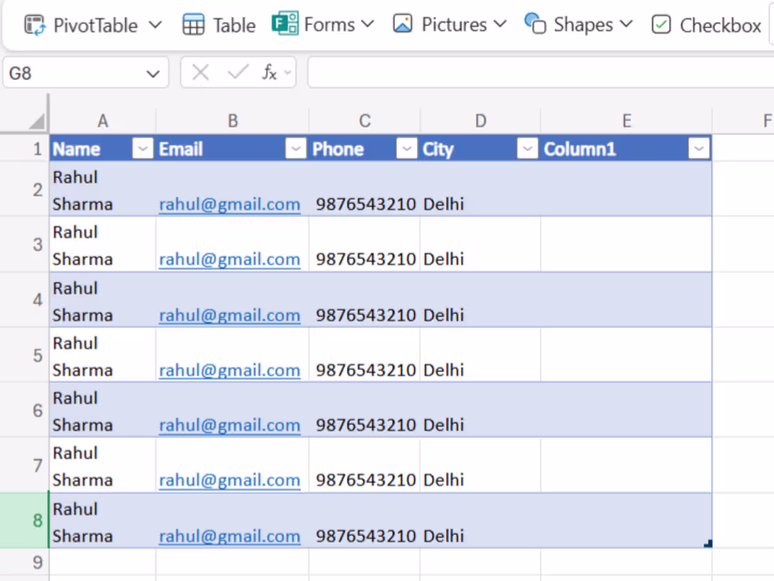This screenshot has width=774, height=581.
Task: Open the Name column filter dropdown
Action: click(x=143, y=149)
